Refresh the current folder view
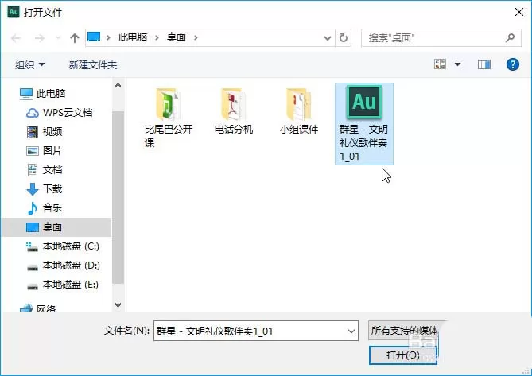Screen dimensions: 532x376 click(x=344, y=37)
